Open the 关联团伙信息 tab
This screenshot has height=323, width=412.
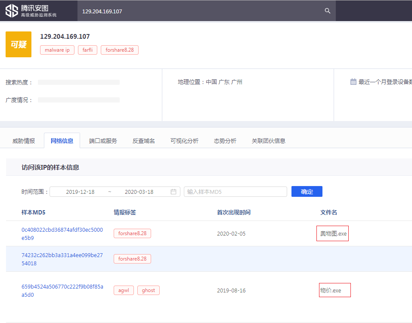click(x=269, y=141)
